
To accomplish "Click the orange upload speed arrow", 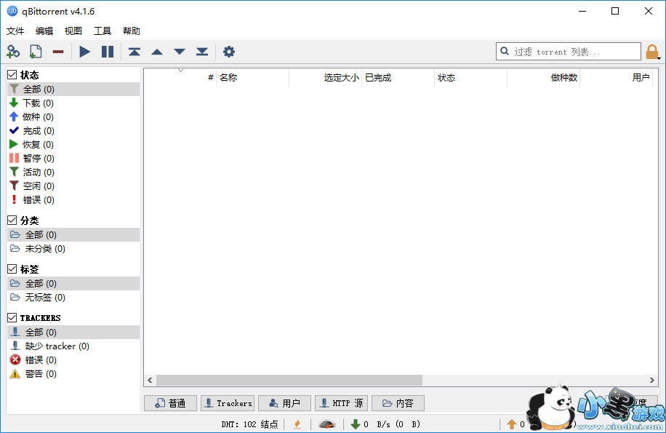I will tap(512, 424).
